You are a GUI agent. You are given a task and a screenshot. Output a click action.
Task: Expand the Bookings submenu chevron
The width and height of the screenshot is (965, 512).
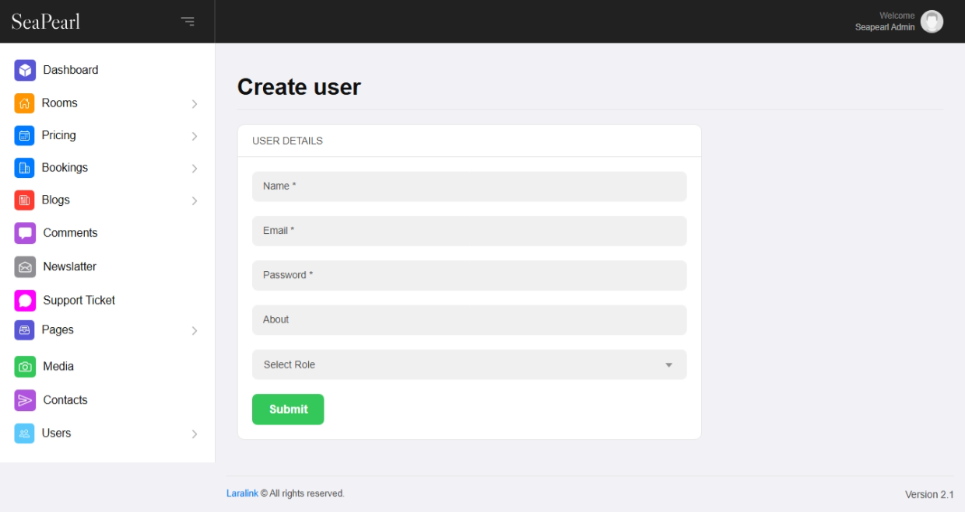tap(195, 169)
